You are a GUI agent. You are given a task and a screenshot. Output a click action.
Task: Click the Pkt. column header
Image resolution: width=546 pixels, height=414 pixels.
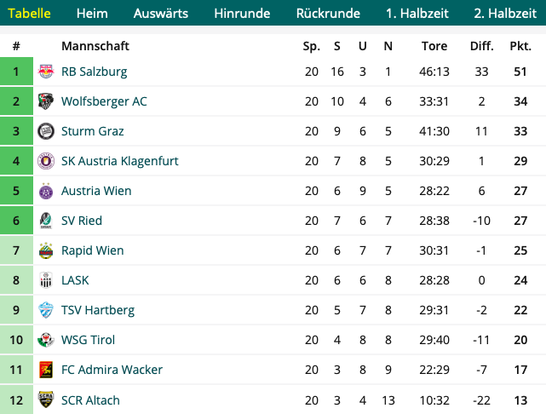pyautogui.click(x=520, y=46)
